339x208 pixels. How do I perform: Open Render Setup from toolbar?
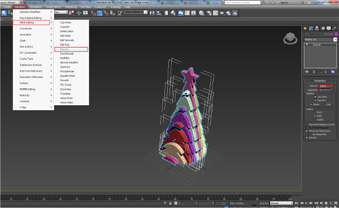tap(209, 13)
